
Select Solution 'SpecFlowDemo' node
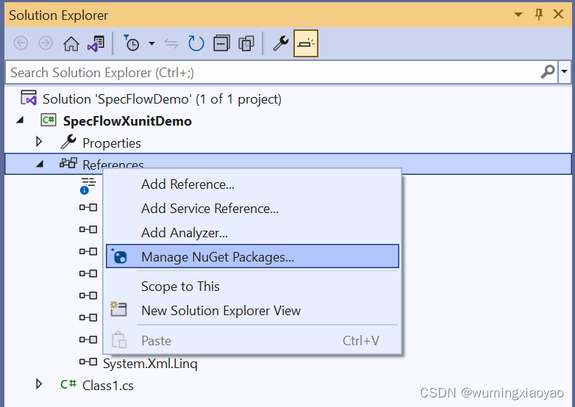162,99
